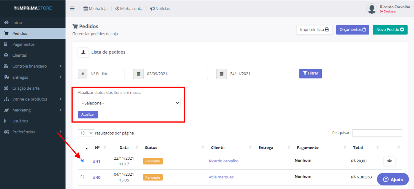Click the end date field 24/11/2021
Screen dimensions: 414x189
(259, 74)
